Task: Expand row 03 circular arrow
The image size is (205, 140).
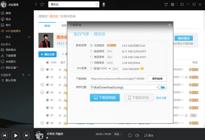Action: [x=42, y=85]
